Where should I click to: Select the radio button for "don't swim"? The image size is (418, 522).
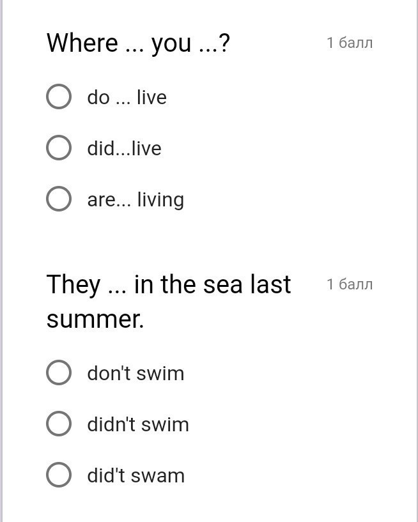58,372
